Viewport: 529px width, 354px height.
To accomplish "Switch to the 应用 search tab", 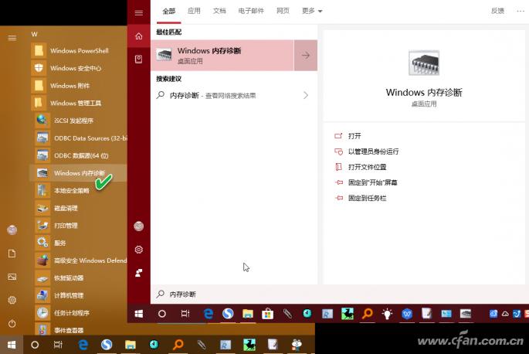I will [194, 11].
